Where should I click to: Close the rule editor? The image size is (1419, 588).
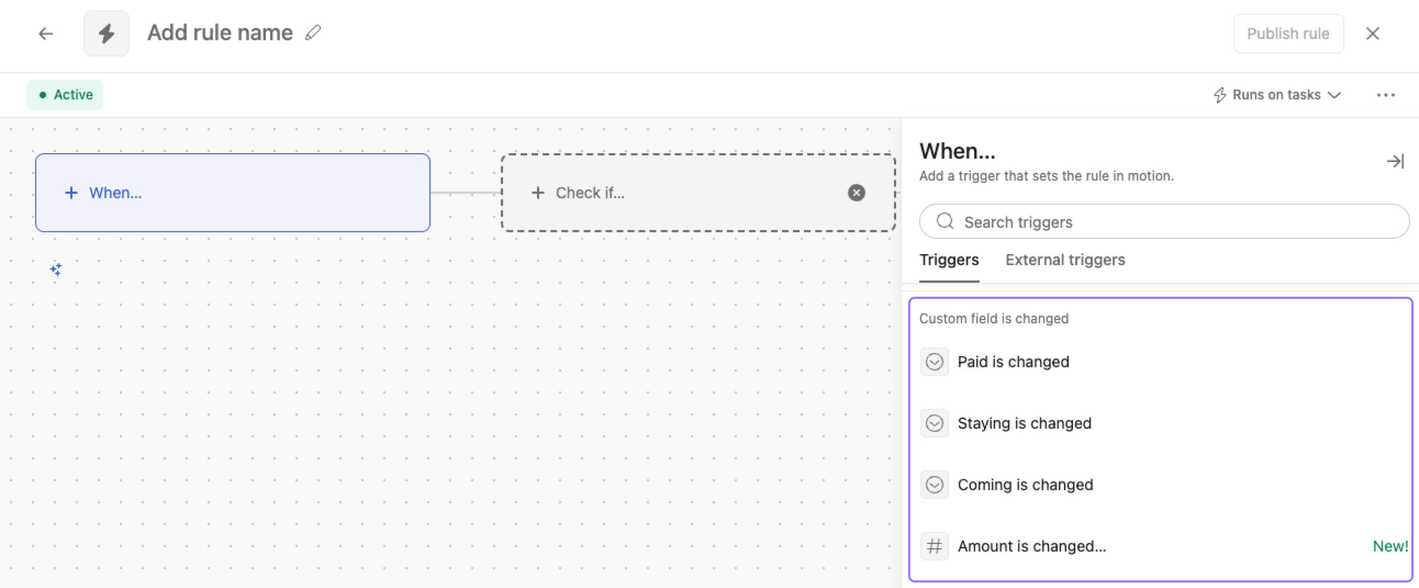(1372, 34)
